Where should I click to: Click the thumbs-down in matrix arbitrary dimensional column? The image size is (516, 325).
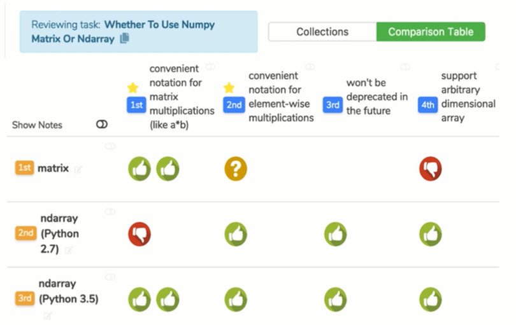coord(431,169)
